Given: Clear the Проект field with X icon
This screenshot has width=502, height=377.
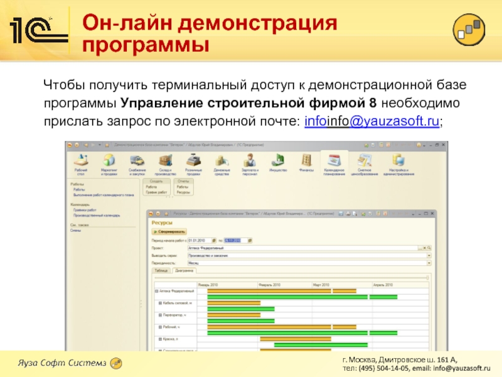Looking at the screenshot, I should [425, 248].
